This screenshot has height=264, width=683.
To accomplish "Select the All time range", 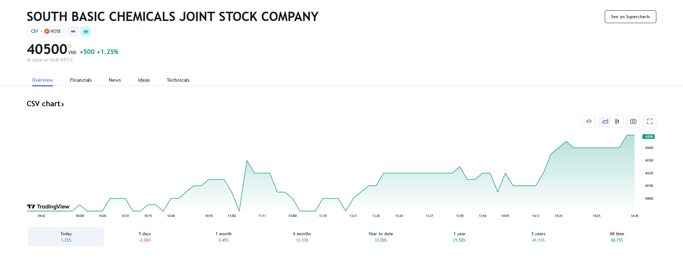I will click(x=617, y=237).
